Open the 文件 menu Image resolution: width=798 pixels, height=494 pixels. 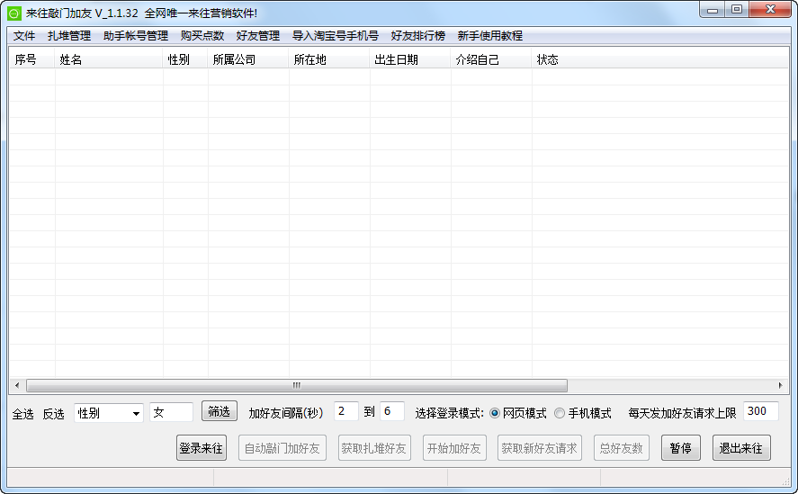(24, 36)
